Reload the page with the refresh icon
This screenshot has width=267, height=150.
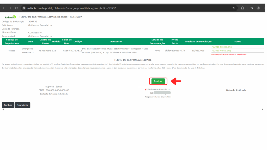[16, 8]
